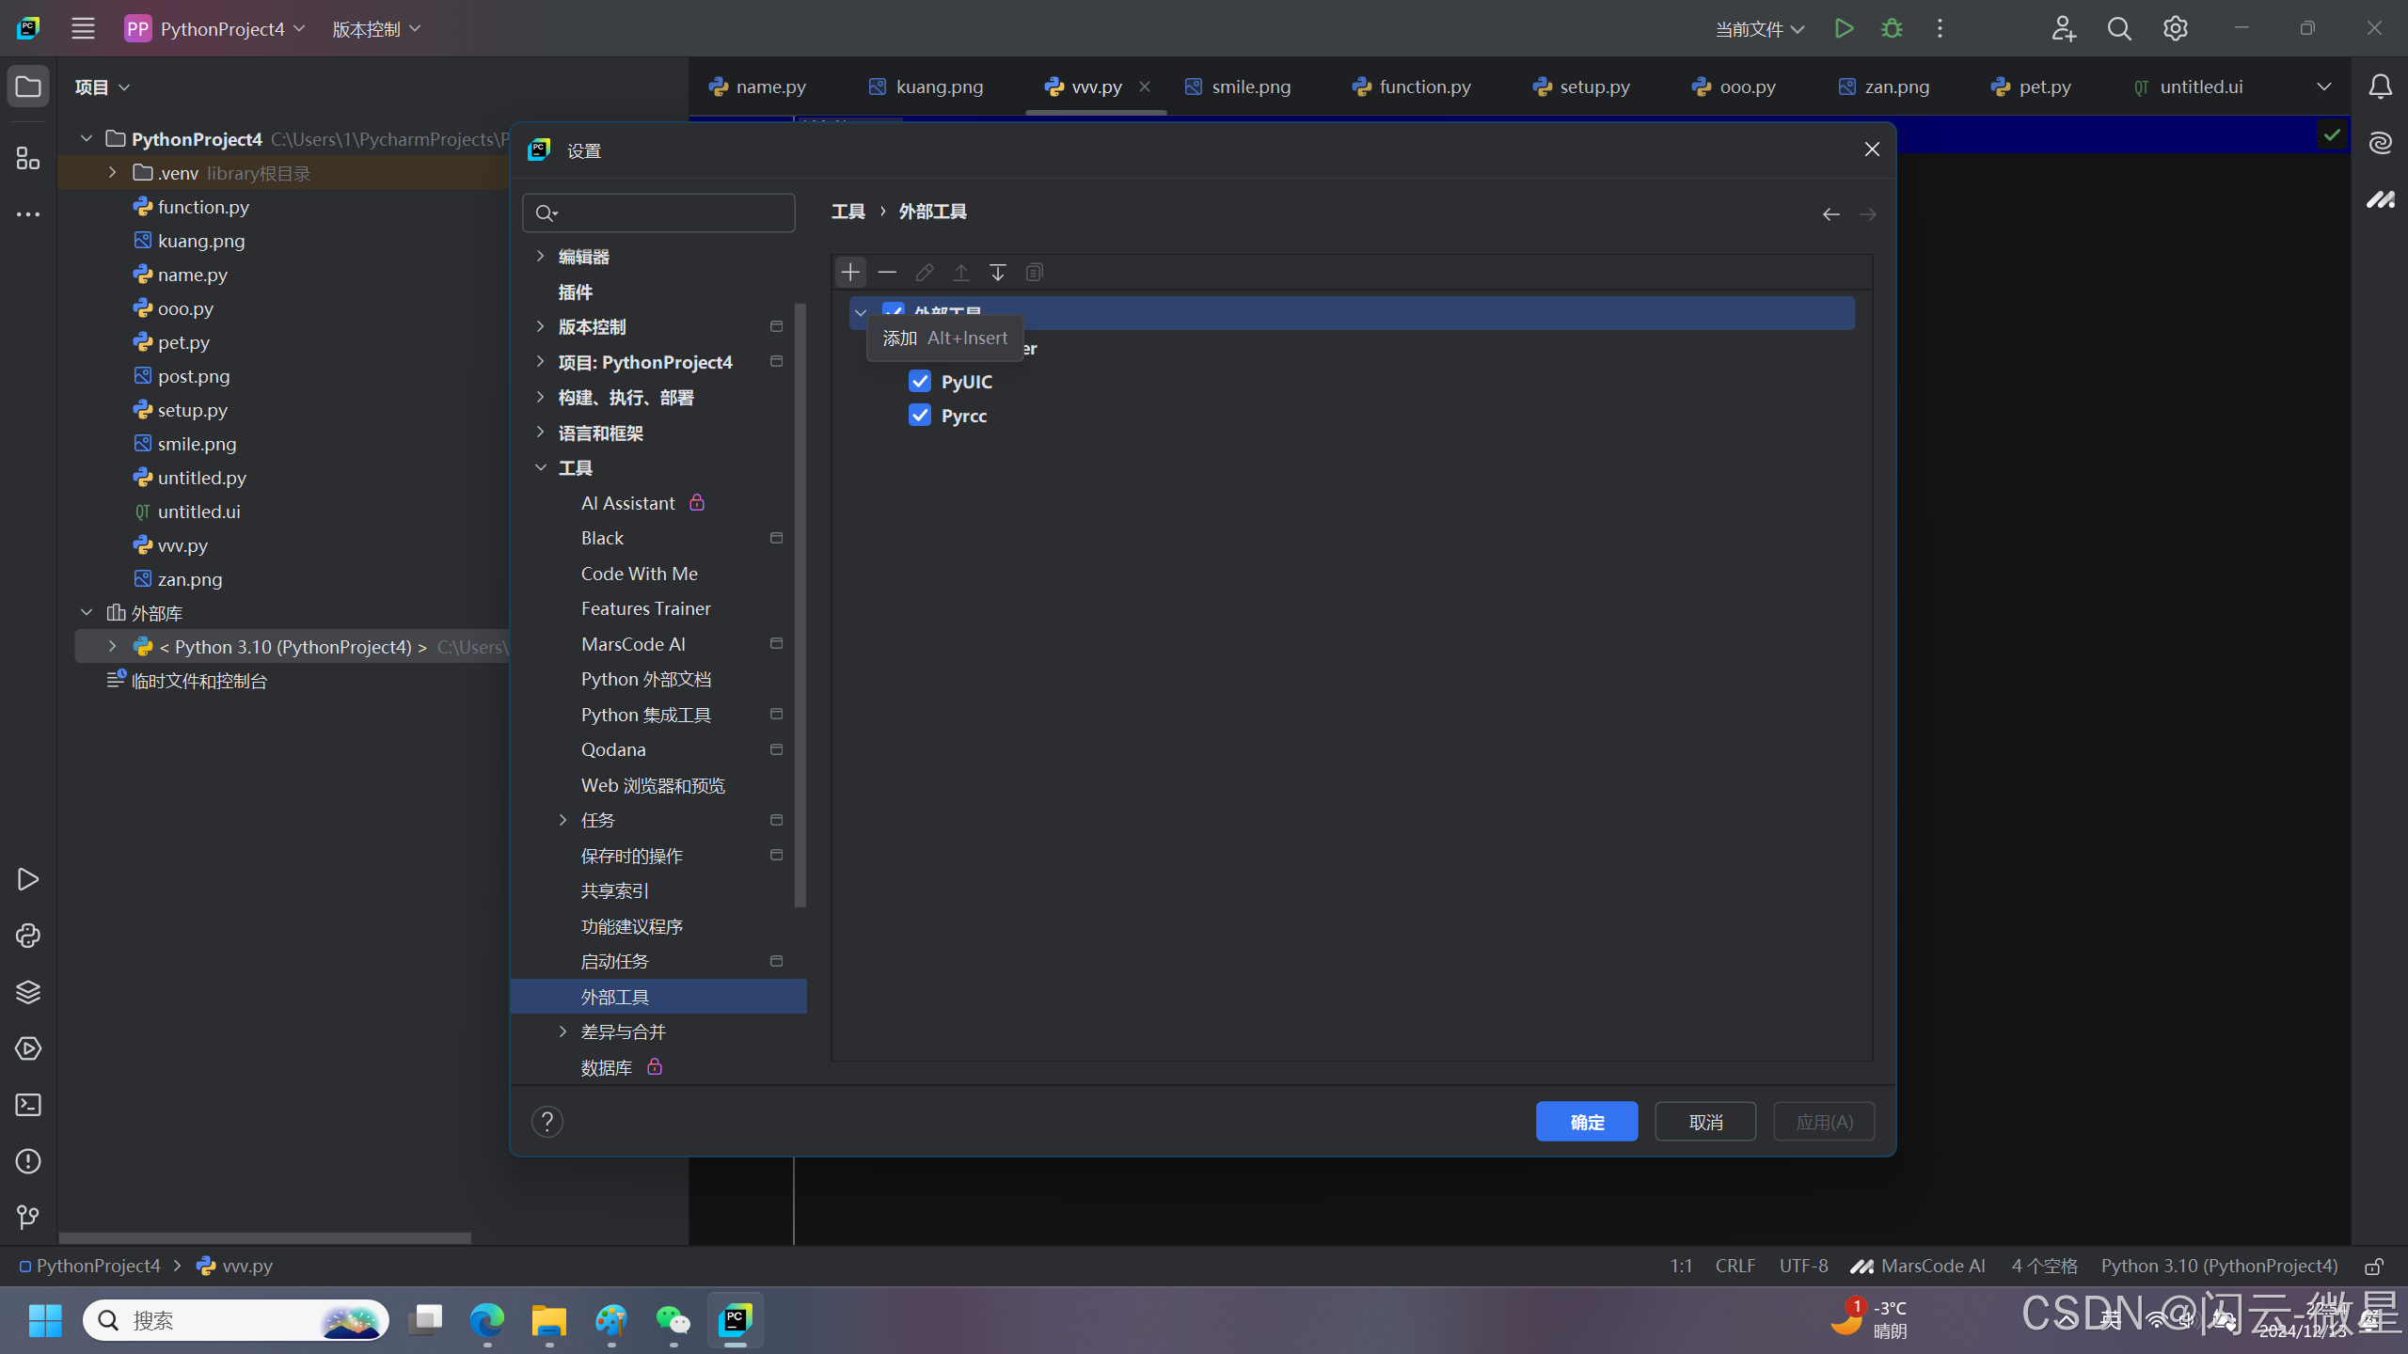Uncheck the Pyrcc external tool
This screenshot has width=2408, height=1354.
click(x=919, y=416)
